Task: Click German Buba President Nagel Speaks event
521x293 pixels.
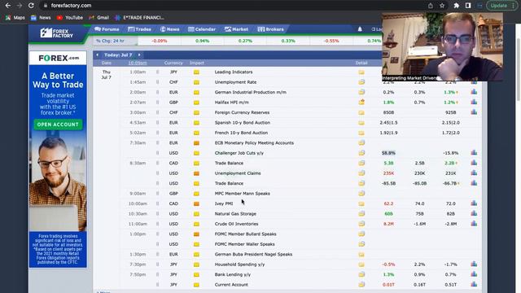Action: coord(253,254)
